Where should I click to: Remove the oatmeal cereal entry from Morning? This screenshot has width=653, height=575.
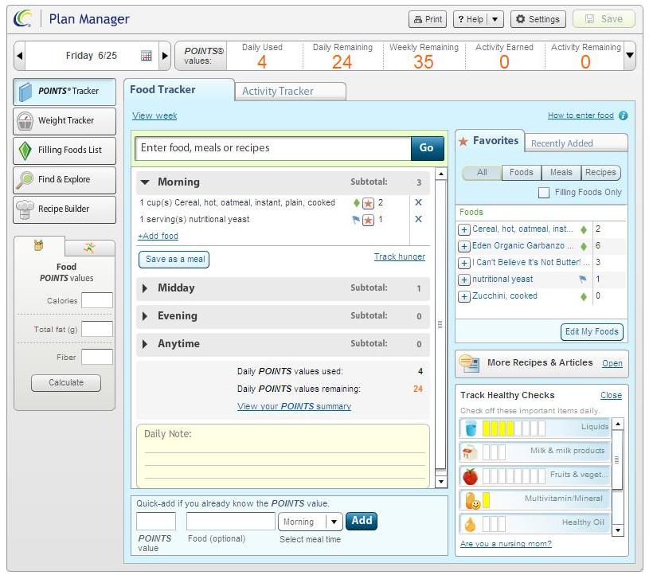point(419,202)
